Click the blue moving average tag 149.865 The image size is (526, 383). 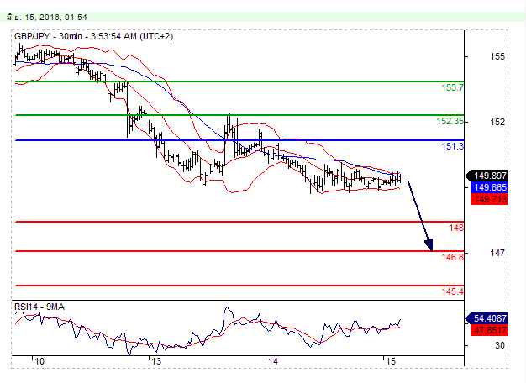pyautogui.click(x=489, y=187)
